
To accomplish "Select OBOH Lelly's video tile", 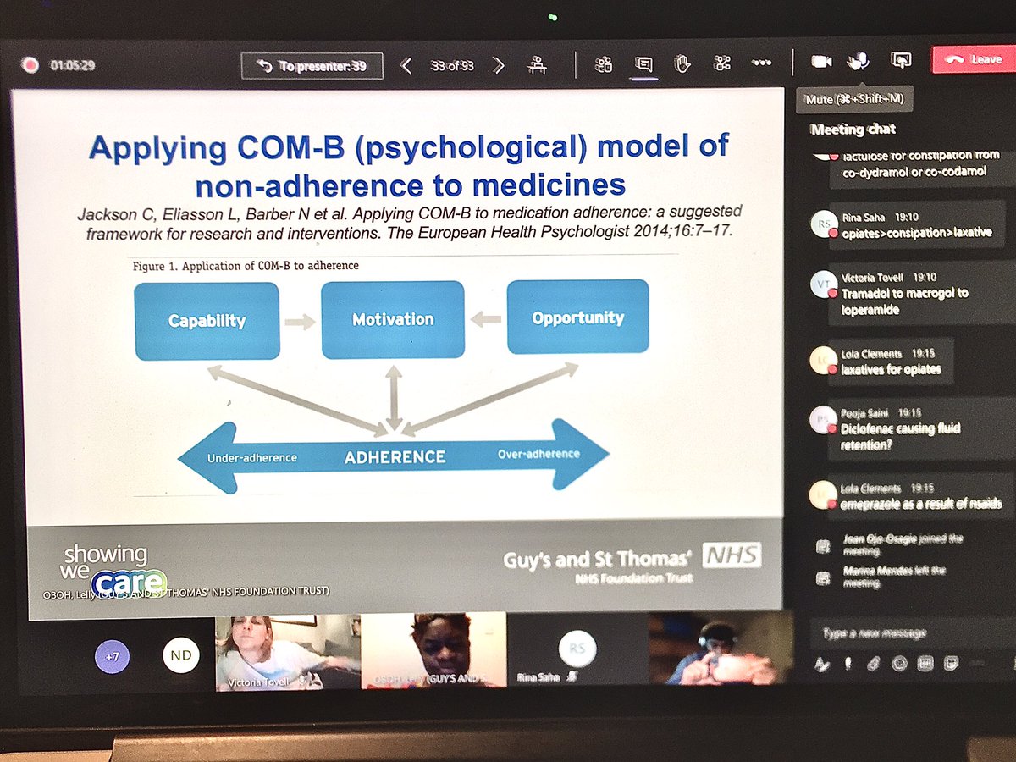I will (433, 651).
